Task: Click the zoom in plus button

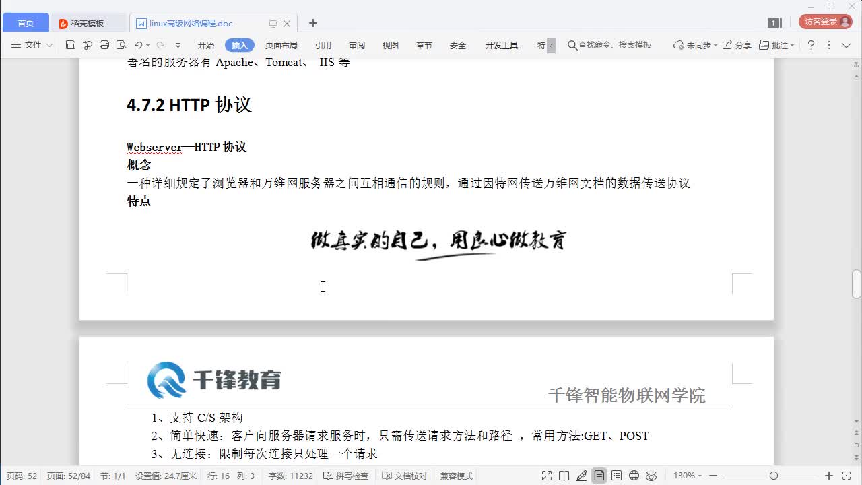Action: [x=829, y=476]
